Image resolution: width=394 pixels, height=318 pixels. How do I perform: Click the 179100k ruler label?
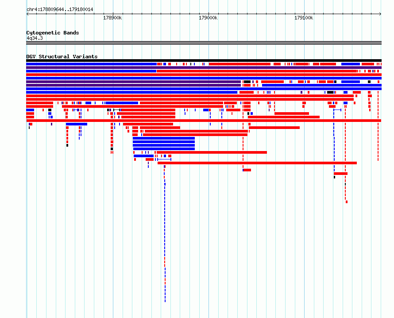click(304, 18)
